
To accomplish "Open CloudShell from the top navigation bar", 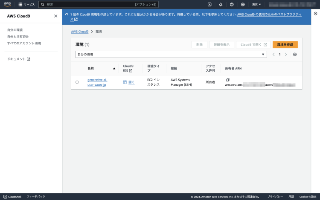I will point(210,4).
